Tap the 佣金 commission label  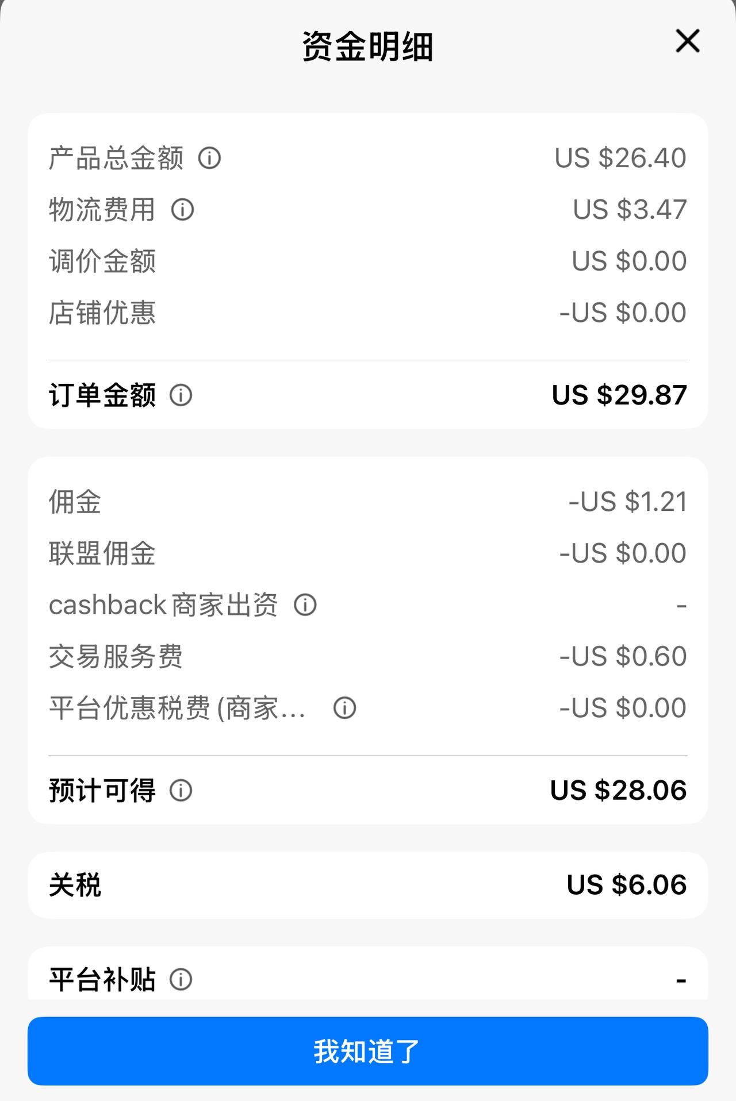[x=75, y=502]
